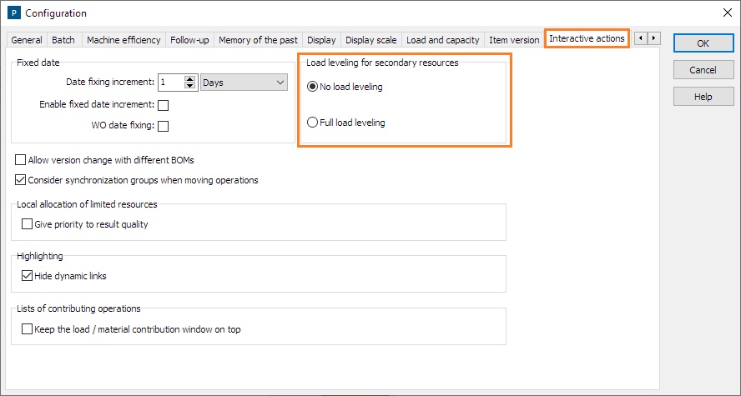Click the date fixing increment input field
Image resolution: width=741 pixels, height=396 pixels.
[169, 83]
